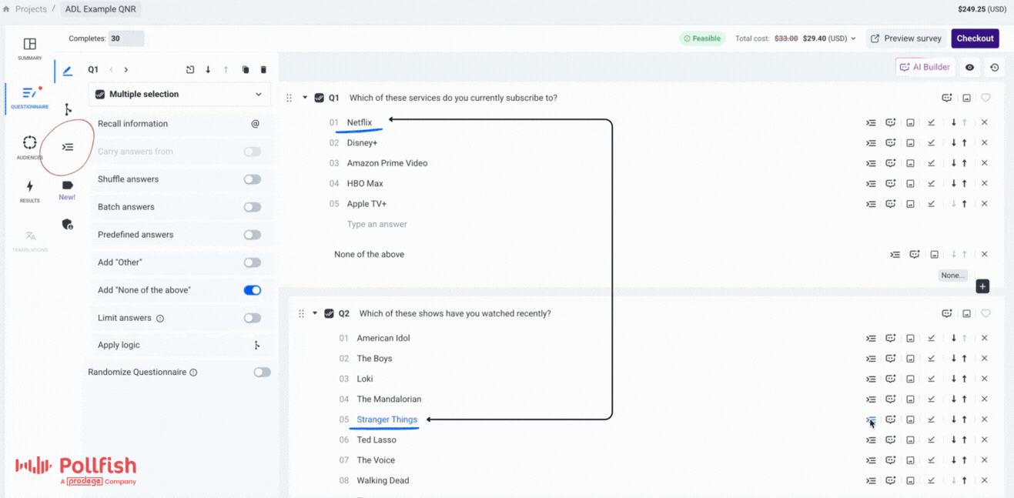
Task: Remove the Netflix answer
Action: (x=984, y=122)
